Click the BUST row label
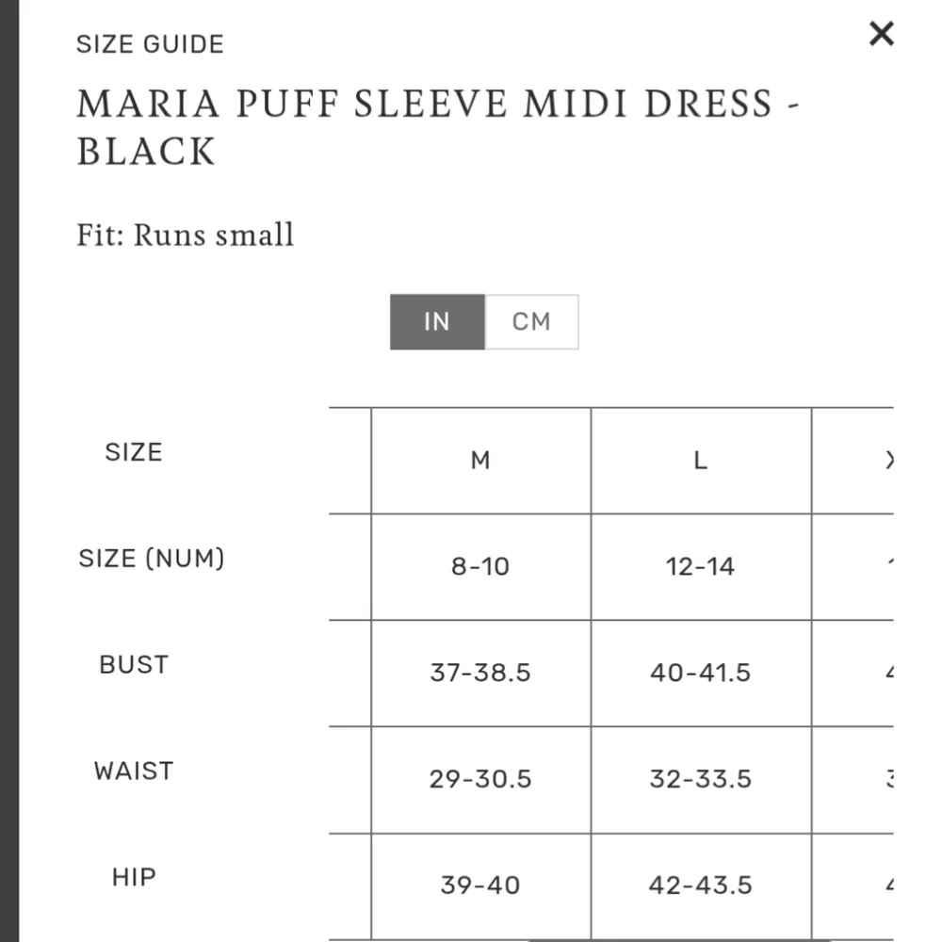This screenshot has height=942, width=942. pos(134,664)
